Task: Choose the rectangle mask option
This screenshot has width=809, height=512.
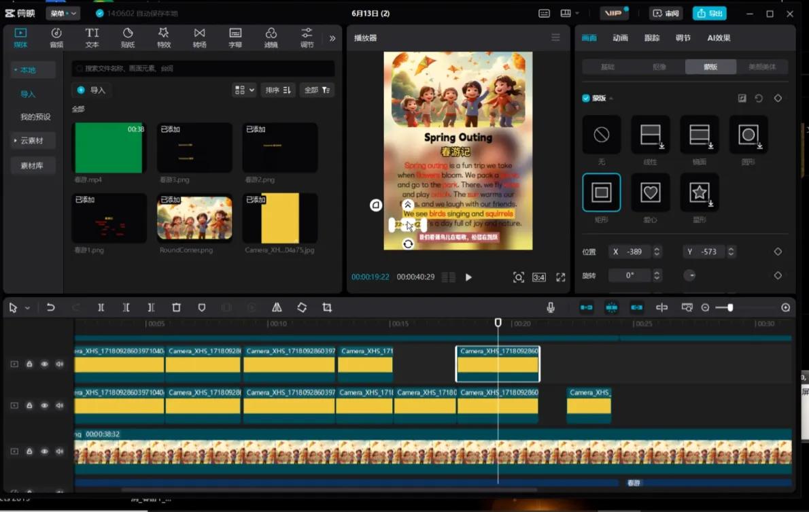Action: click(602, 192)
